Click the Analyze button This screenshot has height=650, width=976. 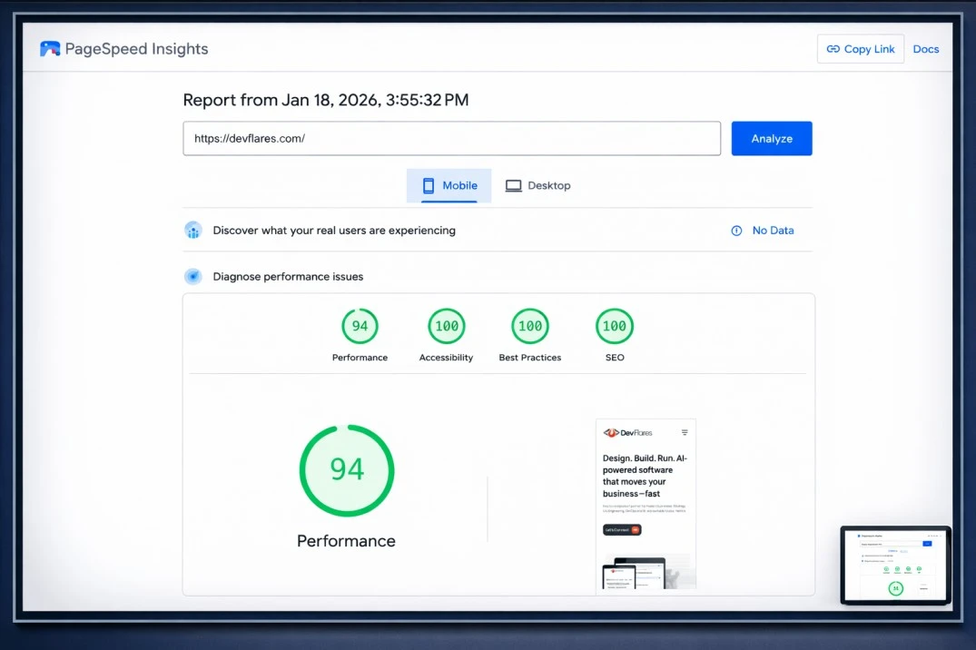click(771, 138)
